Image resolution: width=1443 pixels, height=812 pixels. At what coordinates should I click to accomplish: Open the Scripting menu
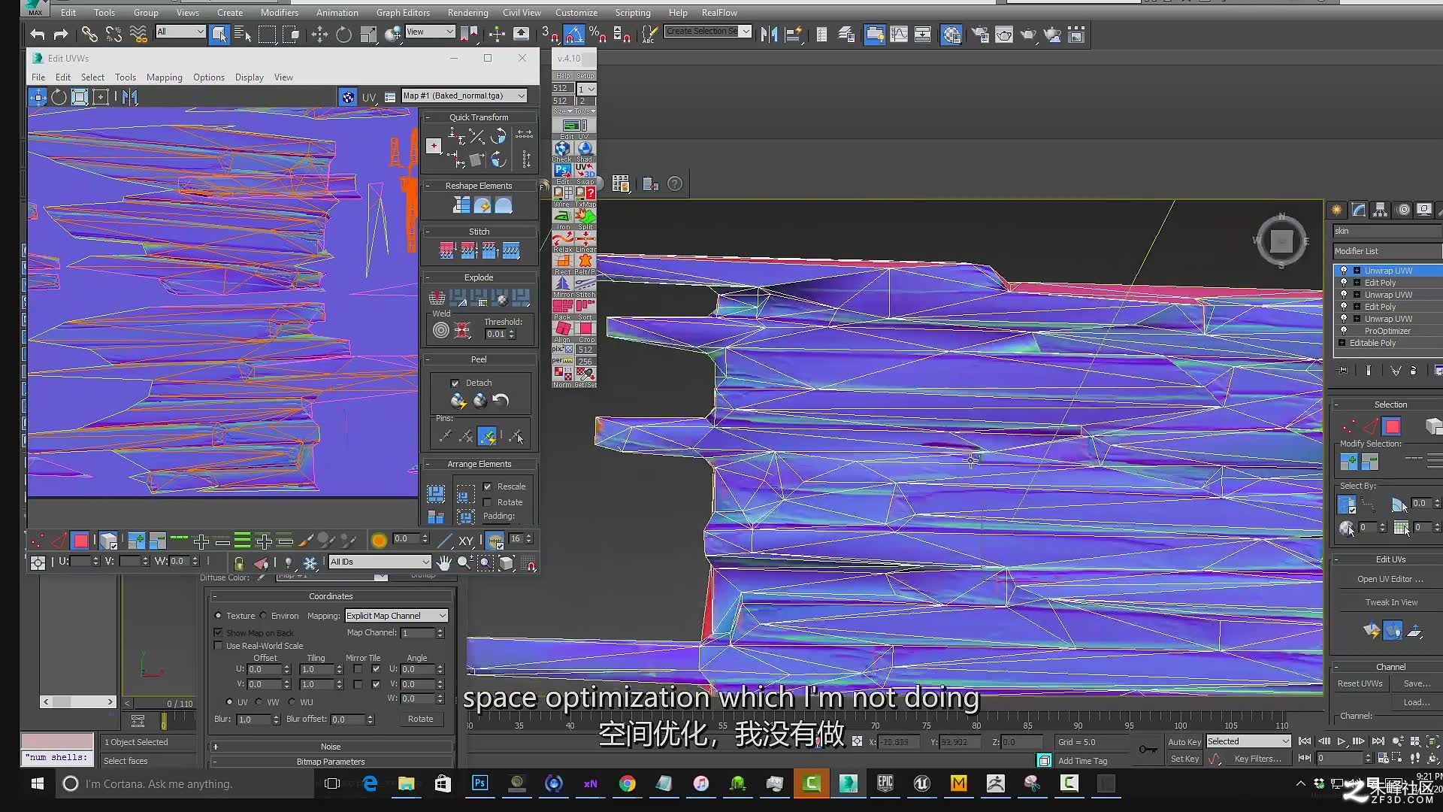coord(633,13)
